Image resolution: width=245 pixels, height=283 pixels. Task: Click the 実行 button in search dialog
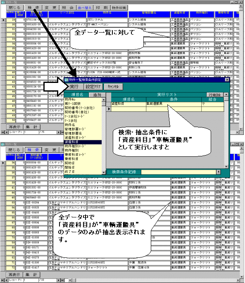click(x=74, y=87)
